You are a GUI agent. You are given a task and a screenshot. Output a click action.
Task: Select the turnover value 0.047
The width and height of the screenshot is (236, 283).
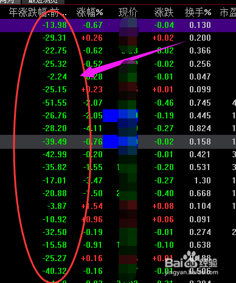pyautogui.click(x=200, y=77)
